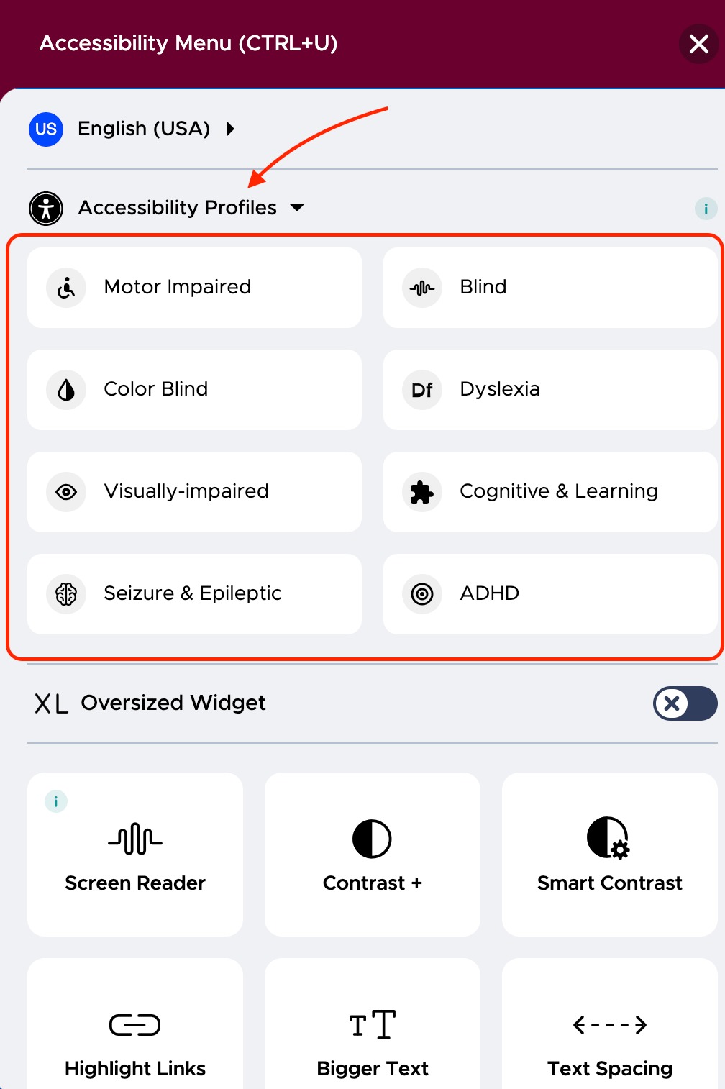Viewport: 725px width, 1089px height.
Task: Select the Color Blind droplet icon
Action: [x=65, y=390]
